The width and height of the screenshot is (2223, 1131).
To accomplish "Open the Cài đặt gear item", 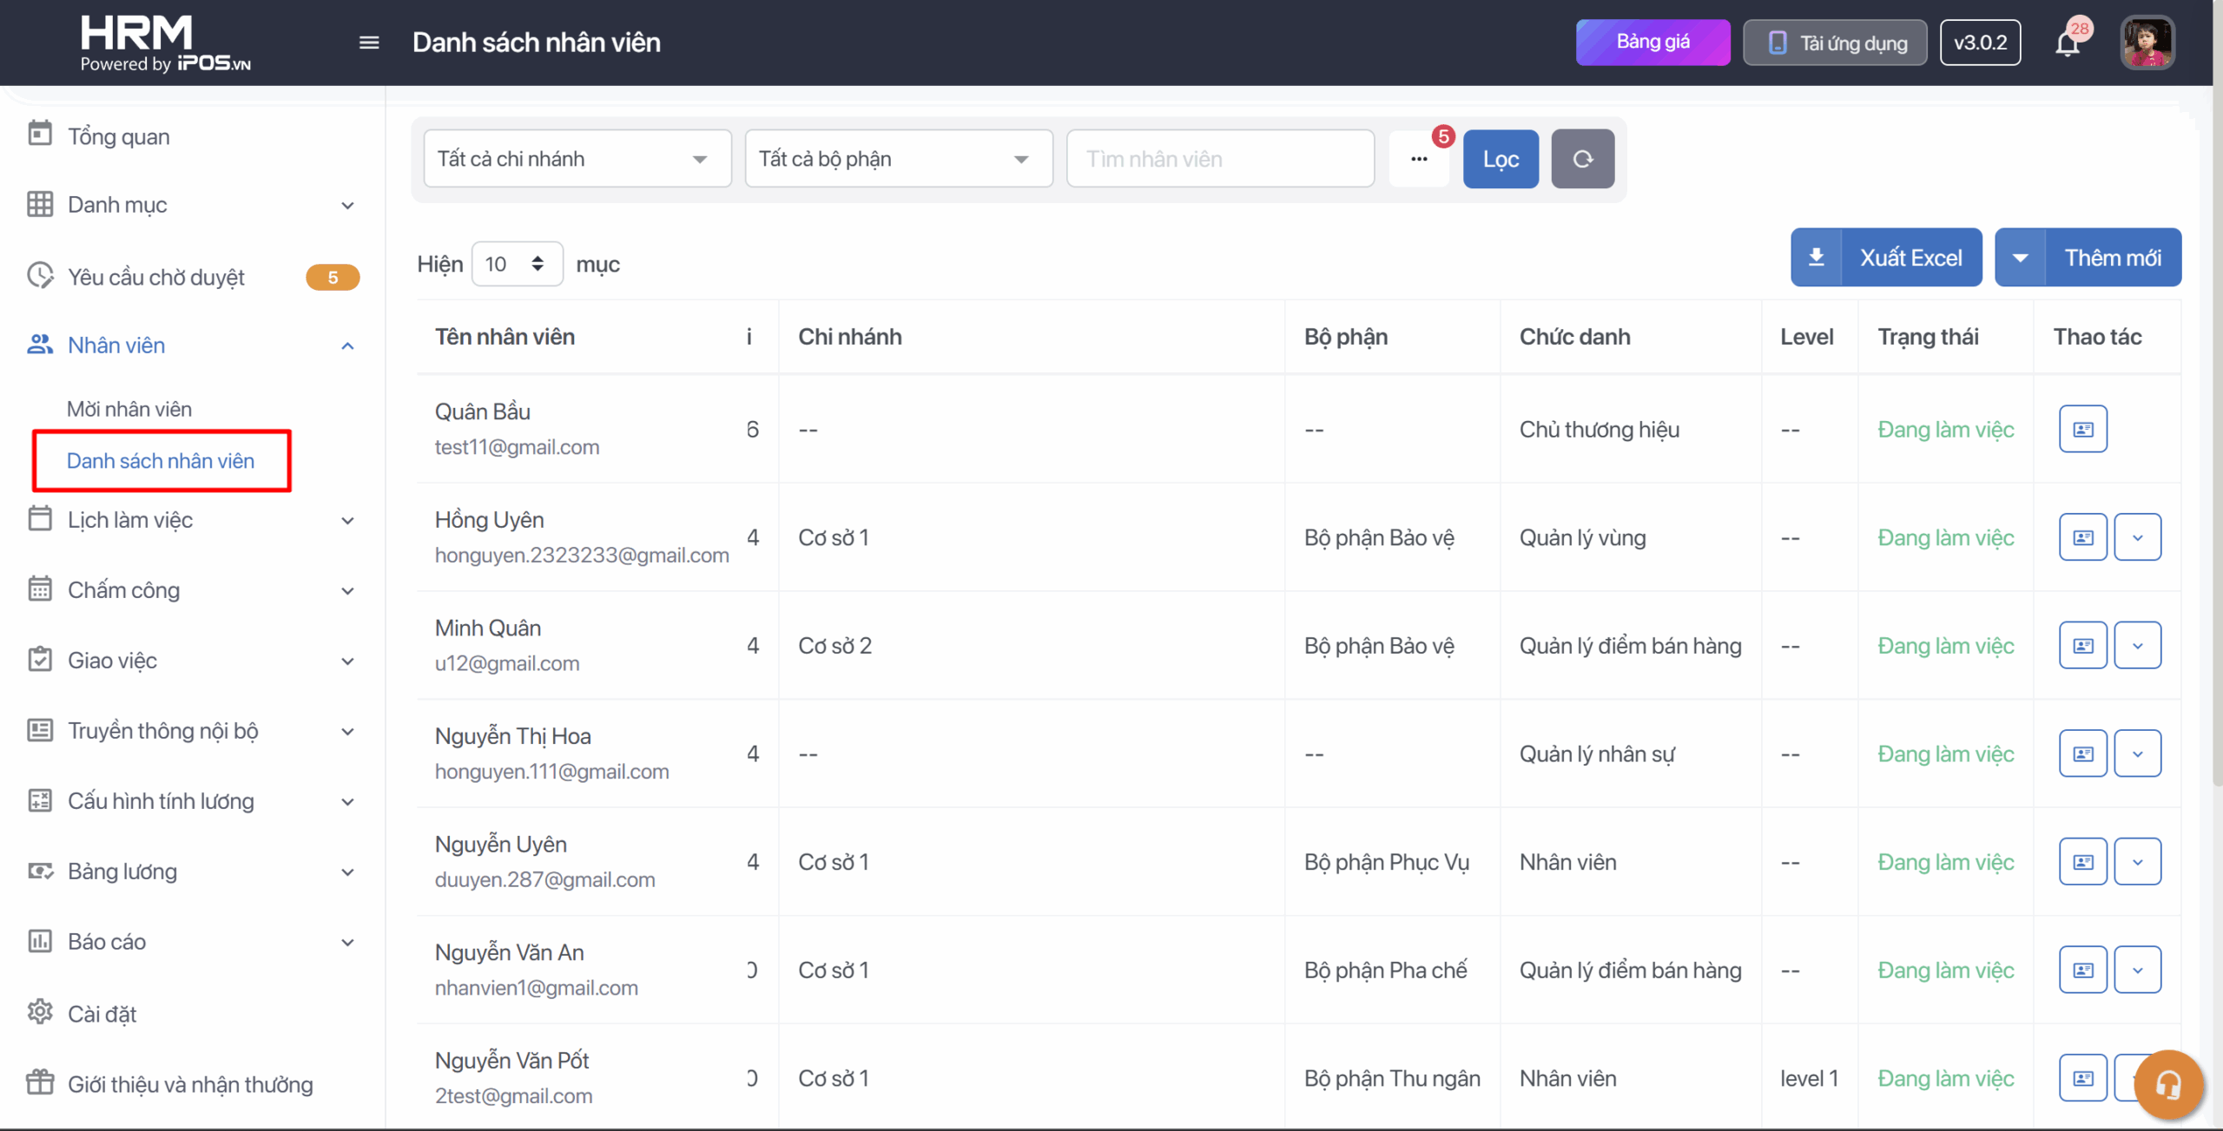I will (x=102, y=1013).
